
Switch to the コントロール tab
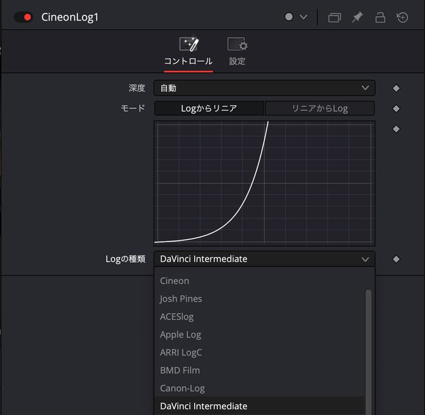point(188,54)
